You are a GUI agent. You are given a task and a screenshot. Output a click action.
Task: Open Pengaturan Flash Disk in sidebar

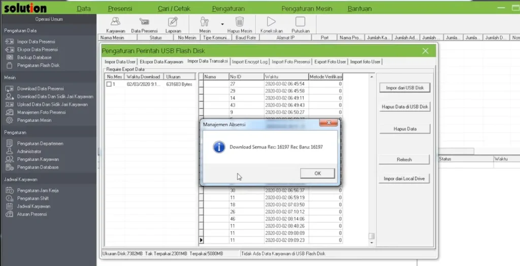click(x=38, y=65)
